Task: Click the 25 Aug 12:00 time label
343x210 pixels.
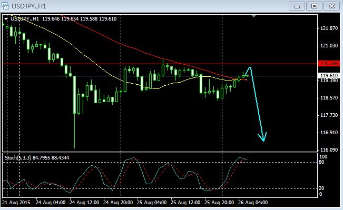Action: 185,202
